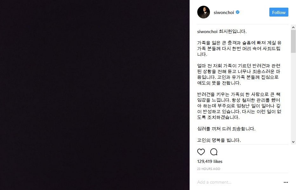Image resolution: width=296 pixels, height=190 pixels.
Task: Click the caption text 최시원입니다.
Action: 232,32
